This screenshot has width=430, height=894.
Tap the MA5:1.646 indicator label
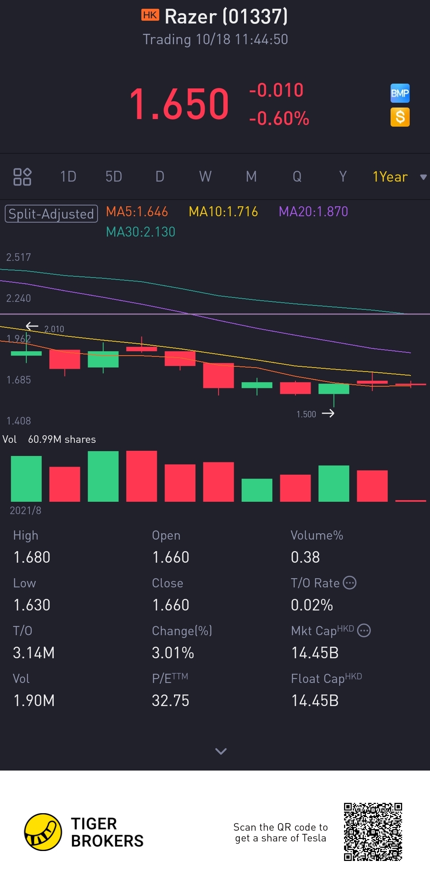(x=137, y=211)
